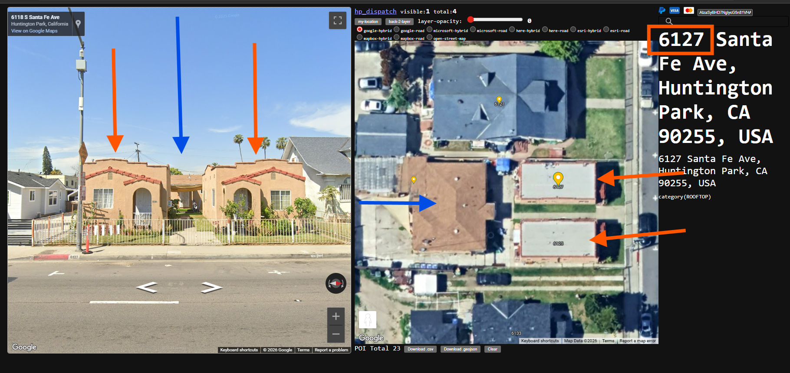Choose the esri-hybrid map layer

click(573, 30)
